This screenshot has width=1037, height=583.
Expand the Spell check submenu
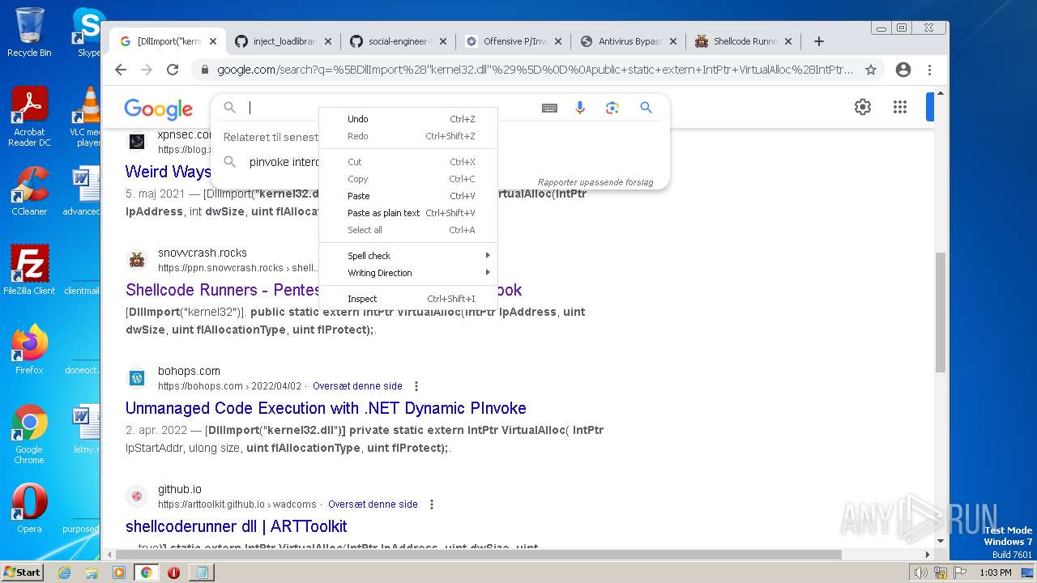click(x=408, y=256)
